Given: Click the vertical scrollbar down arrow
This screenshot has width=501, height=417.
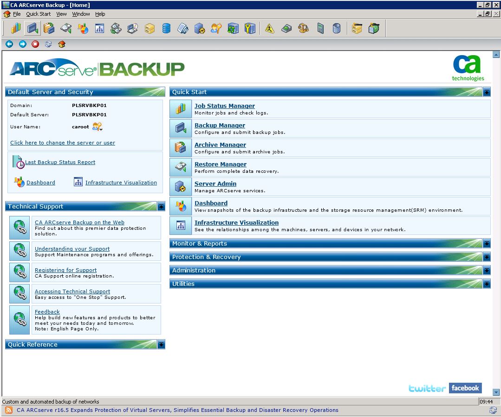Looking at the screenshot, I should [x=496, y=392].
